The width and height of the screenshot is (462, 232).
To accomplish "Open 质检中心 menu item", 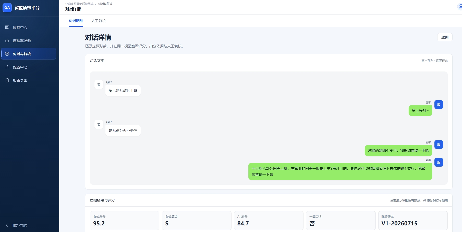I will 29,27.
